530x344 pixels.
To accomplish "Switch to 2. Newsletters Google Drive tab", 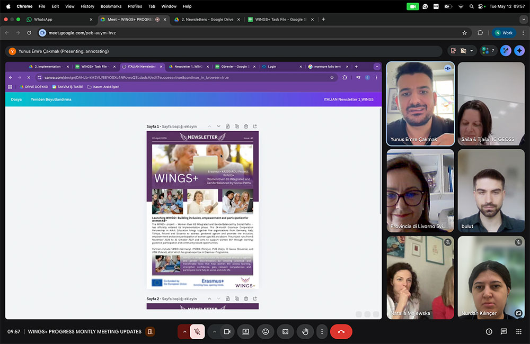I will click(207, 19).
